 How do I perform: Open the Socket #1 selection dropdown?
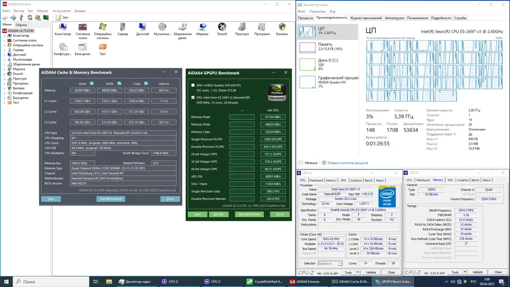pos(330,264)
